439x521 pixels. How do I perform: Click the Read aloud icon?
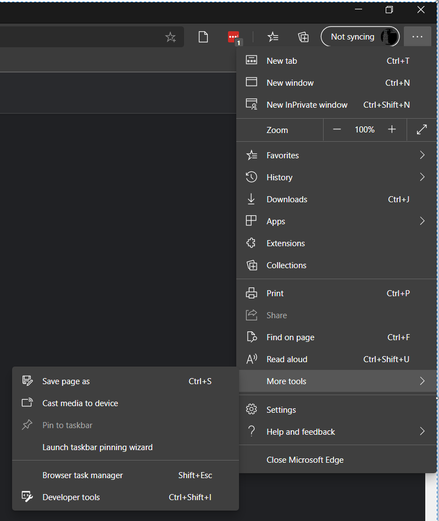[252, 359]
